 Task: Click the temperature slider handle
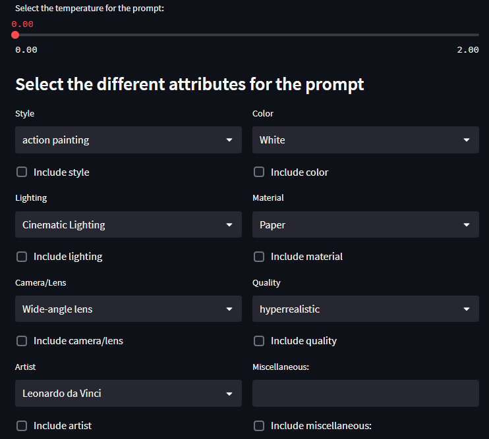[15, 35]
